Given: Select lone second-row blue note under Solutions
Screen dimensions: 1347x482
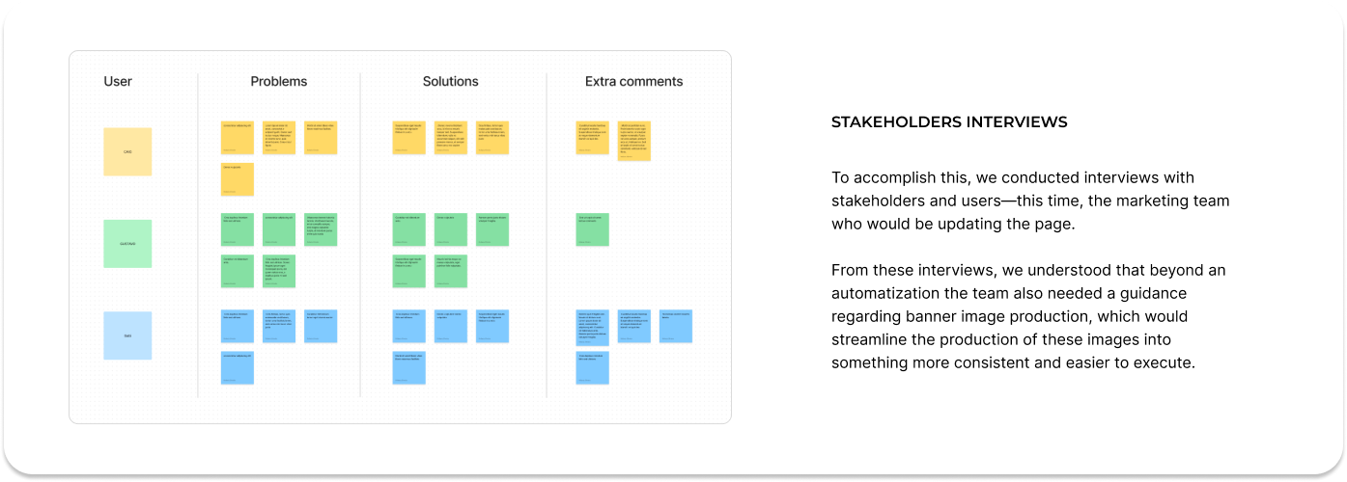Looking at the screenshot, I should tap(409, 367).
